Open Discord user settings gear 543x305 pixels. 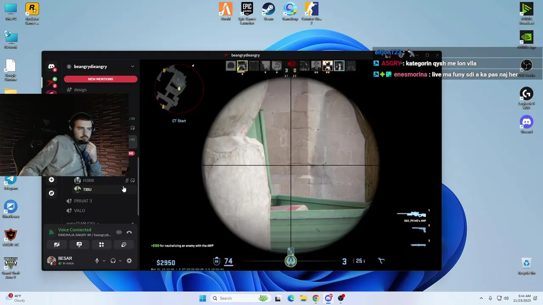pyautogui.click(x=129, y=261)
